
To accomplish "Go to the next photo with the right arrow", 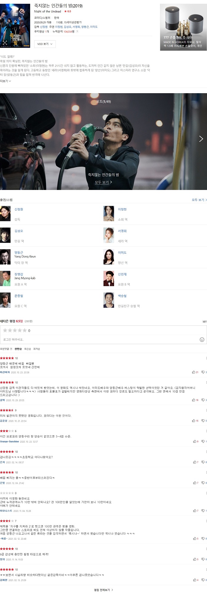I will (x=201, y=138).
